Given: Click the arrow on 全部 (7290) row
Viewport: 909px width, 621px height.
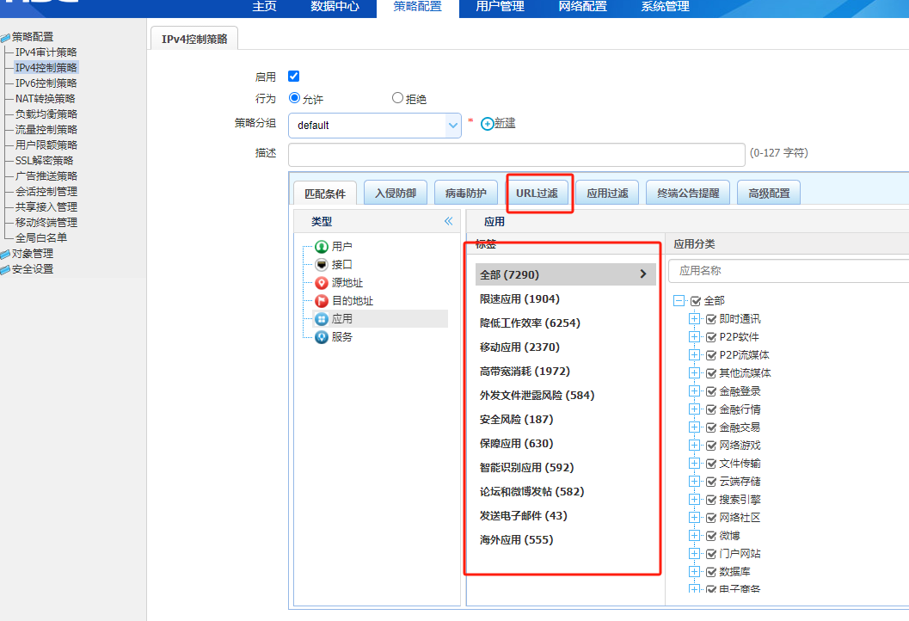Looking at the screenshot, I should (x=643, y=274).
